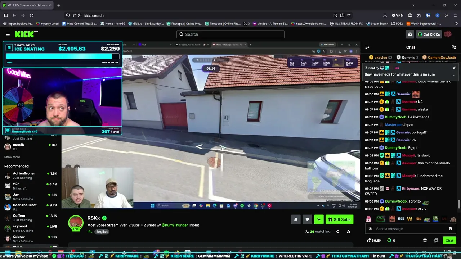Click the Send a message input
The width and height of the screenshot is (461, 259).
pyautogui.click(x=411, y=229)
